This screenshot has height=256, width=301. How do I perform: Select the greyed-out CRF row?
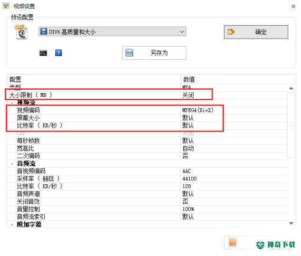coord(147,133)
